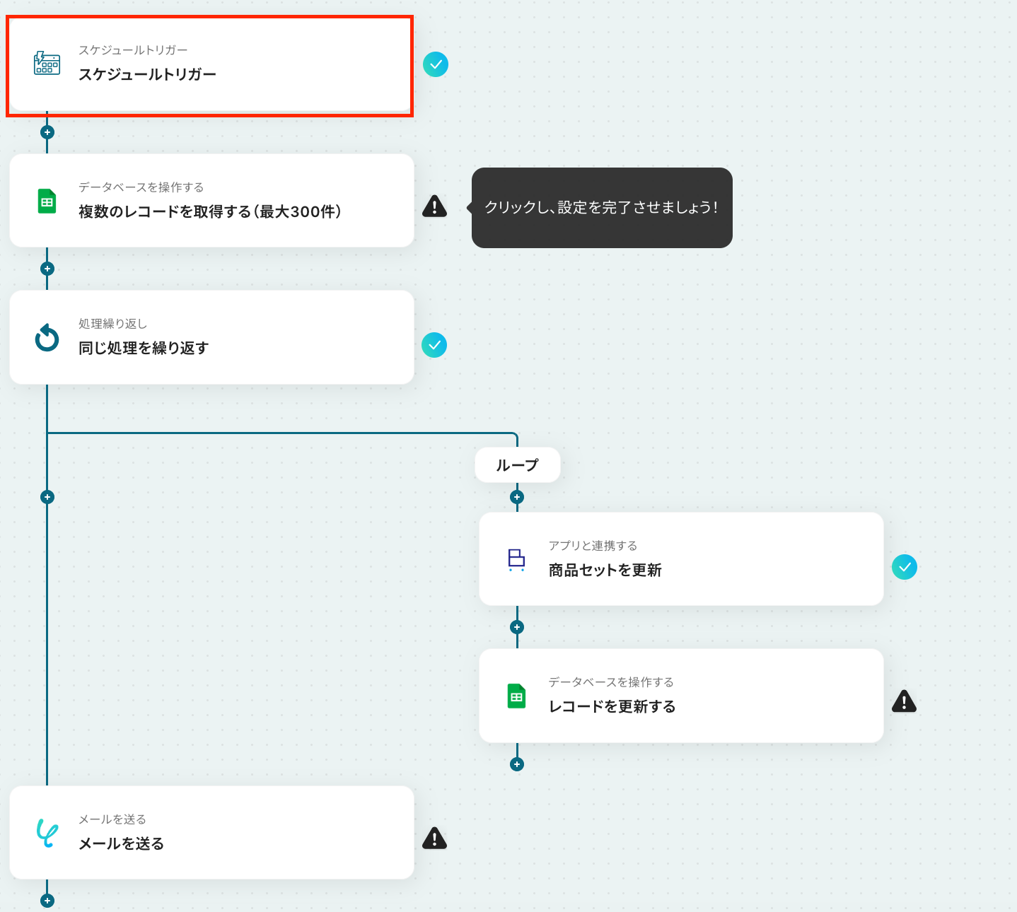Viewport: 1017px width, 912px height.
Task: Click the 処理繰り返し subtitle text
Action: (x=113, y=324)
